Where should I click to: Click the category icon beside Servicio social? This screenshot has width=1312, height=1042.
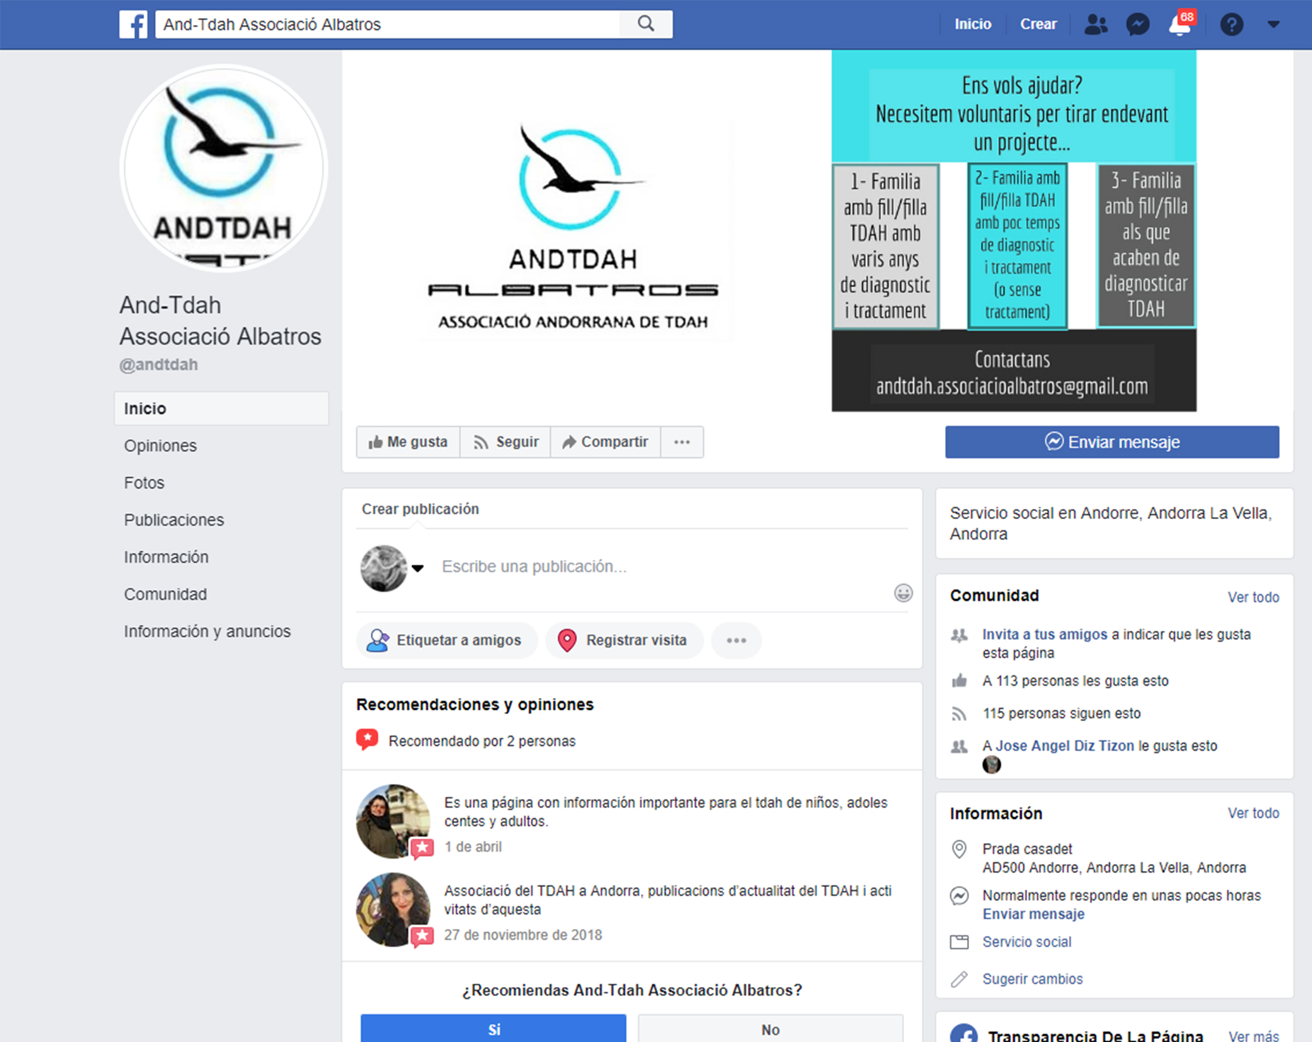click(x=959, y=942)
